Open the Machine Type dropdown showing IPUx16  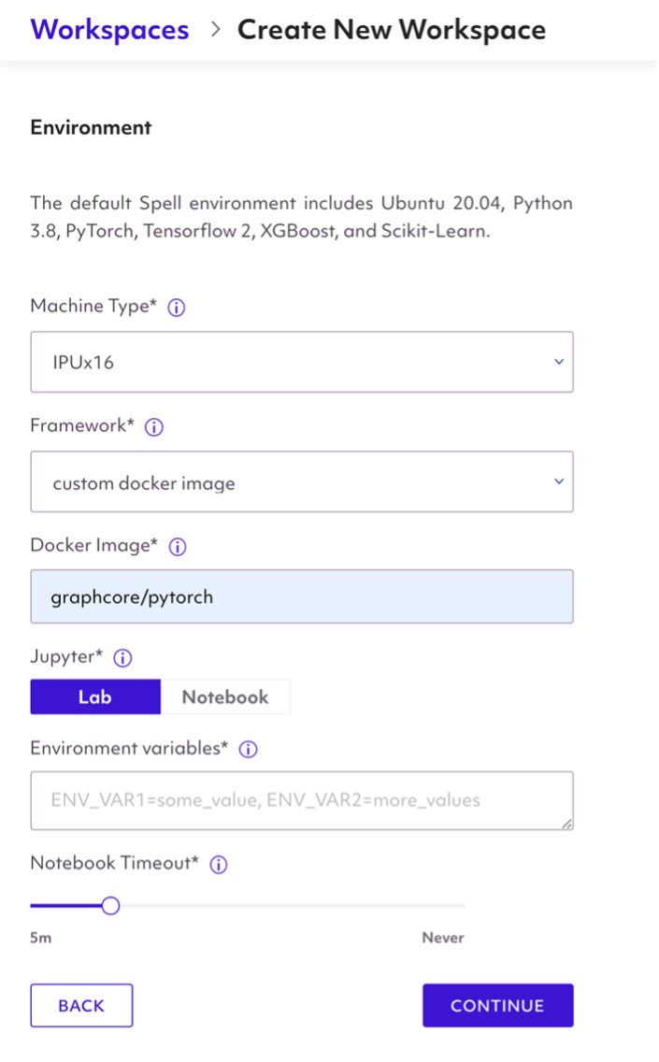click(x=301, y=362)
